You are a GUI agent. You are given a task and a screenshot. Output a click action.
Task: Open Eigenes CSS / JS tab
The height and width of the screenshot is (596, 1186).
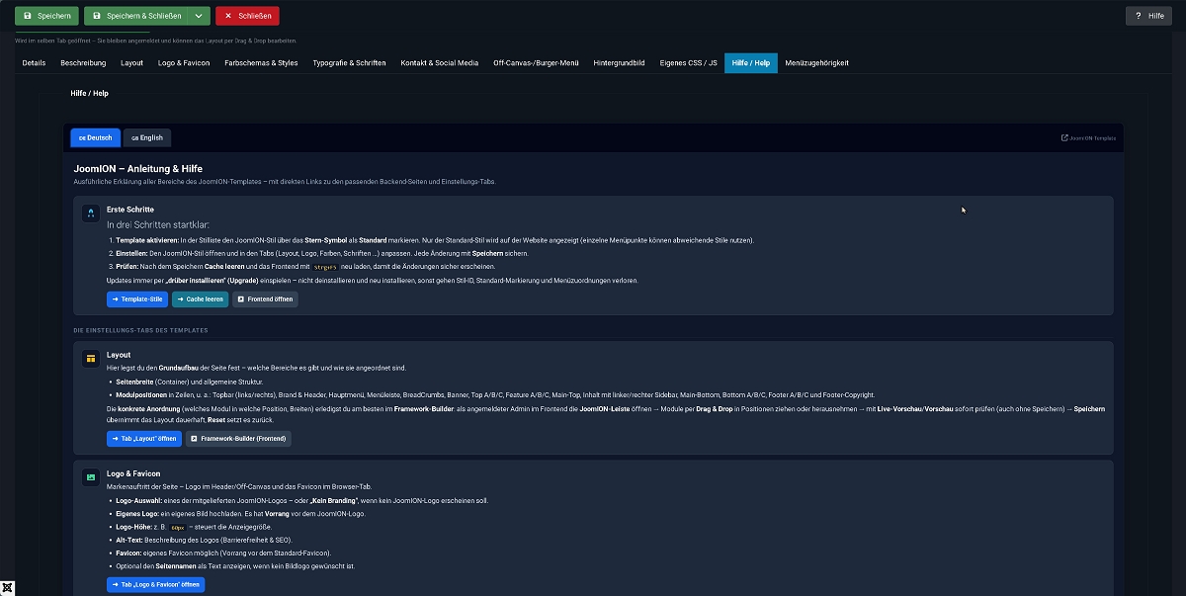pos(688,62)
